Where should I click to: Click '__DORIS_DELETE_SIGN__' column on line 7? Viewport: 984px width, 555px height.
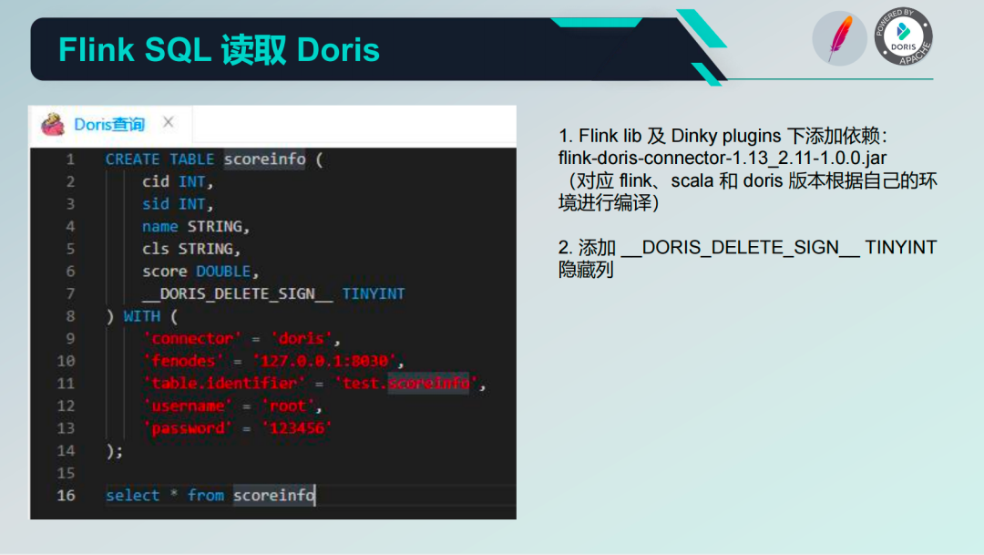[x=238, y=293]
